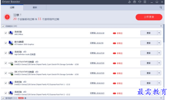Click the Driver Booster title text
The width and height of the screenshot is (169, 100).
click(x=11, y=2)
